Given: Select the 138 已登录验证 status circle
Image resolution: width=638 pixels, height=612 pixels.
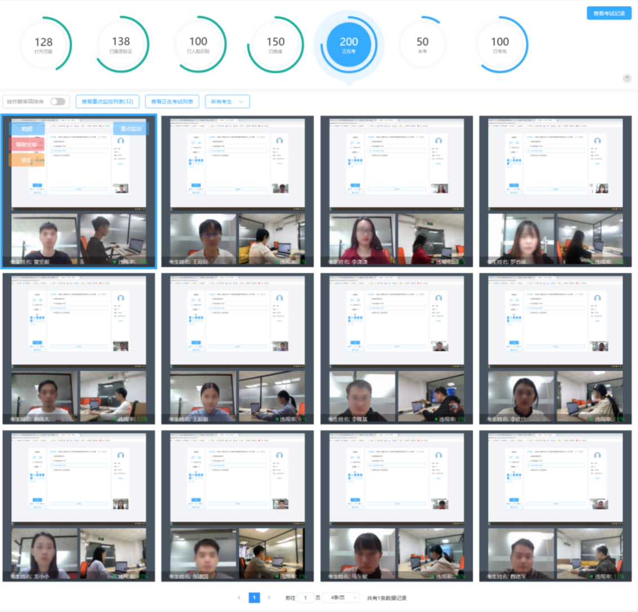Looking at the screenshot, I should (121, 45).
